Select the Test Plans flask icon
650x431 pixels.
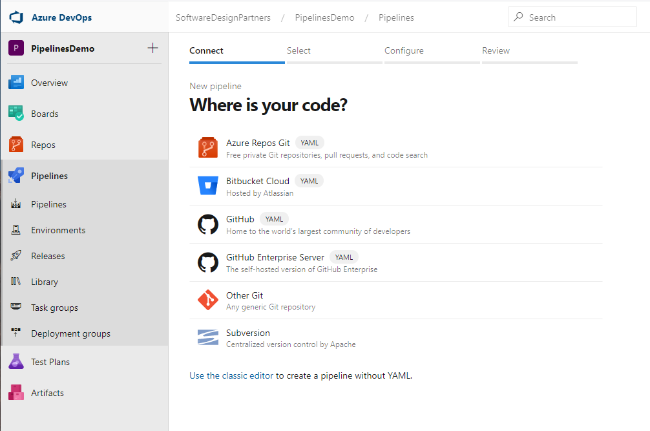point(15,361)
